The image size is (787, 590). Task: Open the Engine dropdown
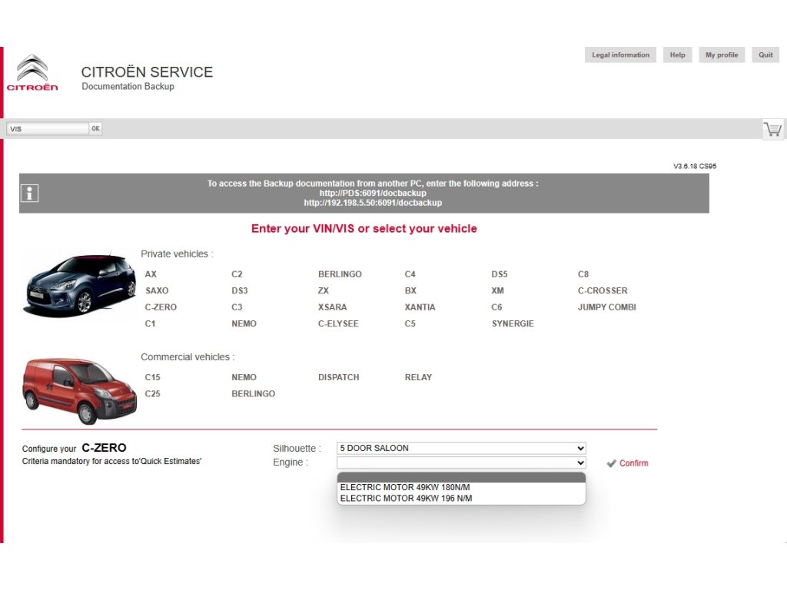click(x=461, y=462)
